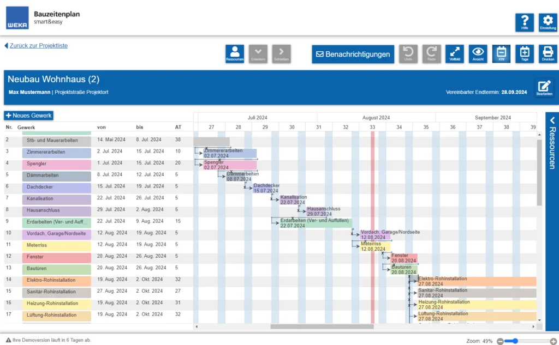Click the Redo icon
559x345 pixels.
(x=431, y=53)
